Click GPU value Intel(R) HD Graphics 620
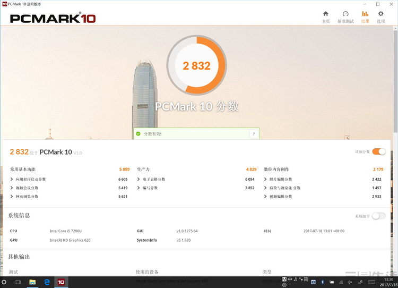The height and width of the screenshot is (288, 398). [x=70, y=240]
